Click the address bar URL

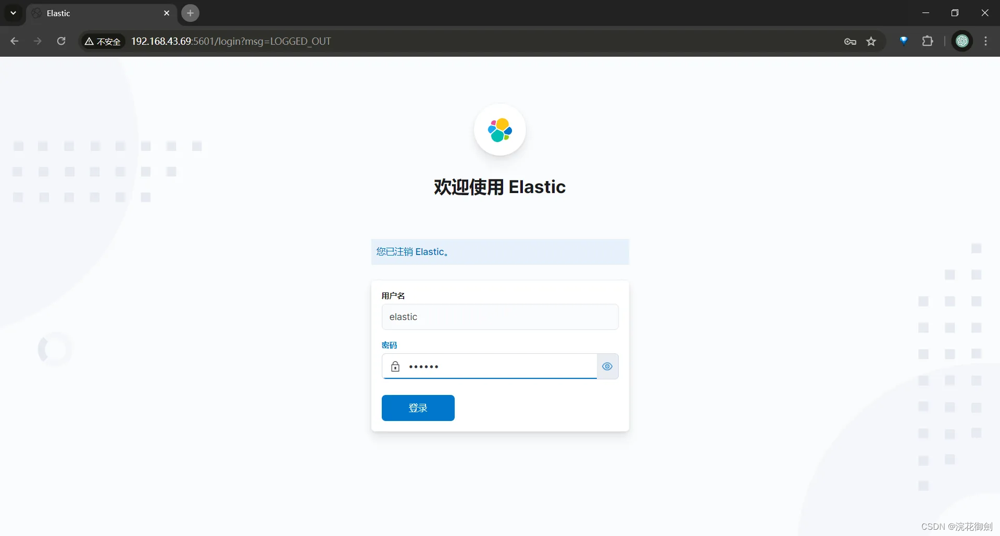pyautogui.click(x=231, y=41)
